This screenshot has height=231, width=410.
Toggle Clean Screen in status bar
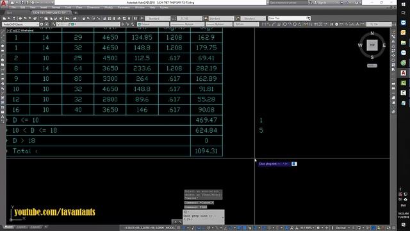[388, 228]
